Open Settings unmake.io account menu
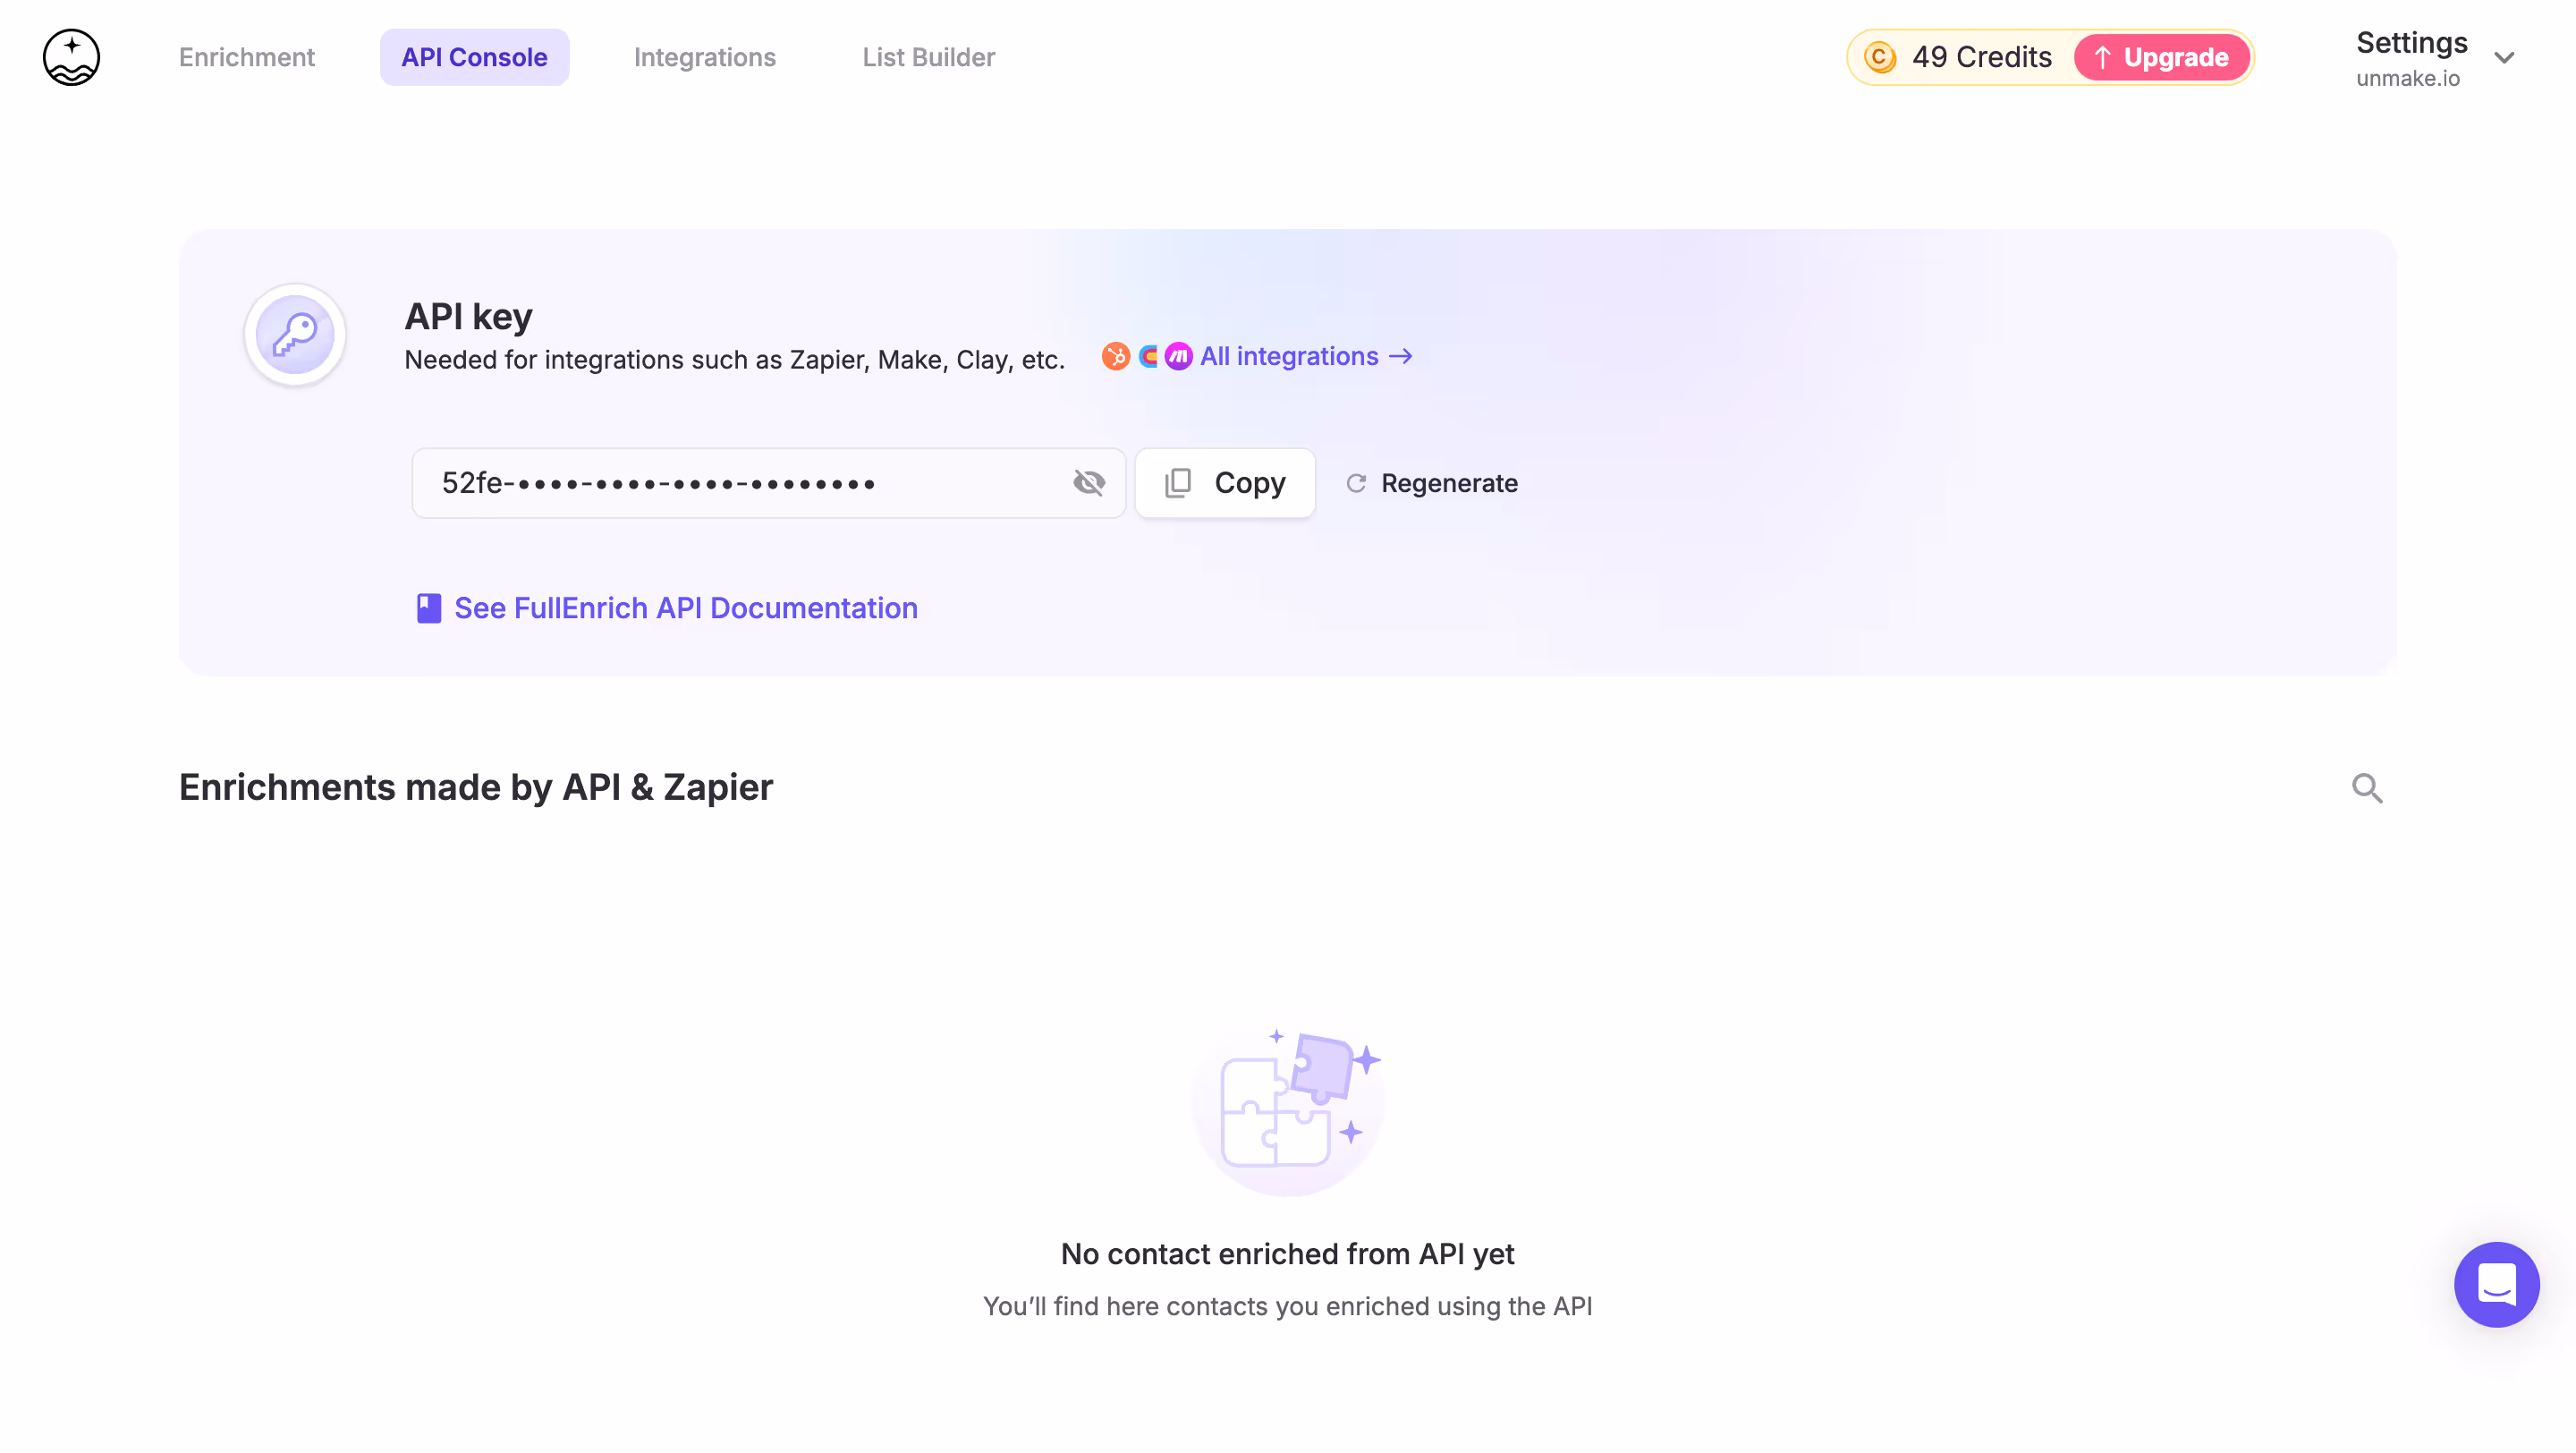Viewport: 2576px width, 1453px height. (x=2410, y=57)
